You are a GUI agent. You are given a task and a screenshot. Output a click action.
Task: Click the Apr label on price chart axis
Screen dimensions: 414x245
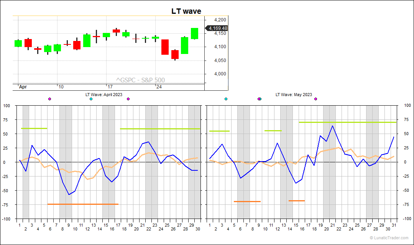(x=23, y=87)
